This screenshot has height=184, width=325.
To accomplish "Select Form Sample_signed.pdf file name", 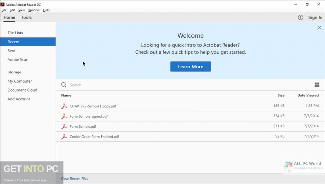I will [x=89, y=116].
